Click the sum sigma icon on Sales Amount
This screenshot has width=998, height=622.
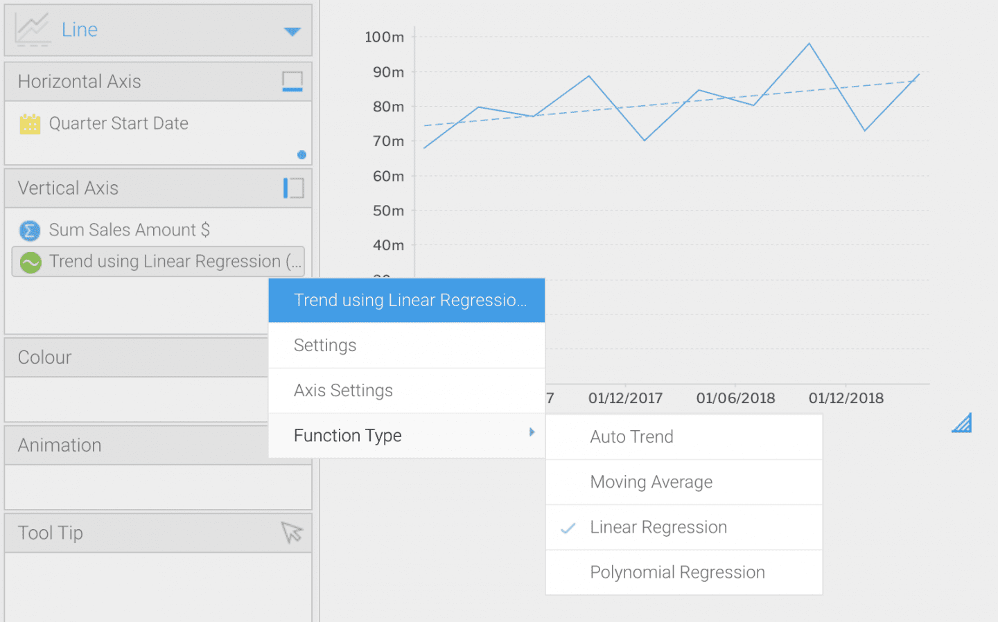click(x=29, y=230)
